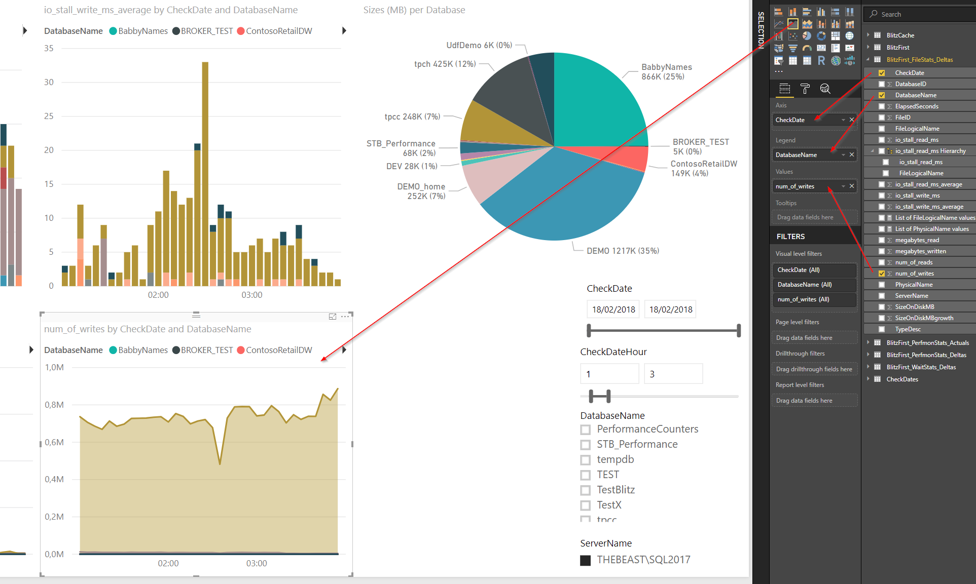Select the card 123 visualization

(x=821, y=48)
